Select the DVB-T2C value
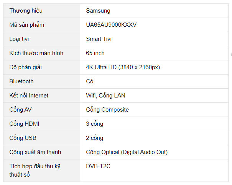The image size is (232, 185). point(98,166)
